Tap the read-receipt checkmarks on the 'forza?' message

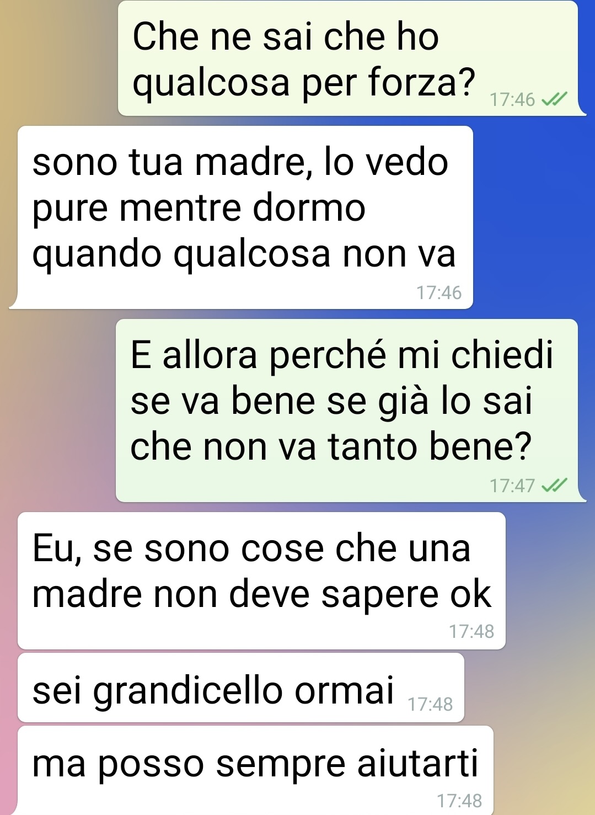click(x=554, y=100)
